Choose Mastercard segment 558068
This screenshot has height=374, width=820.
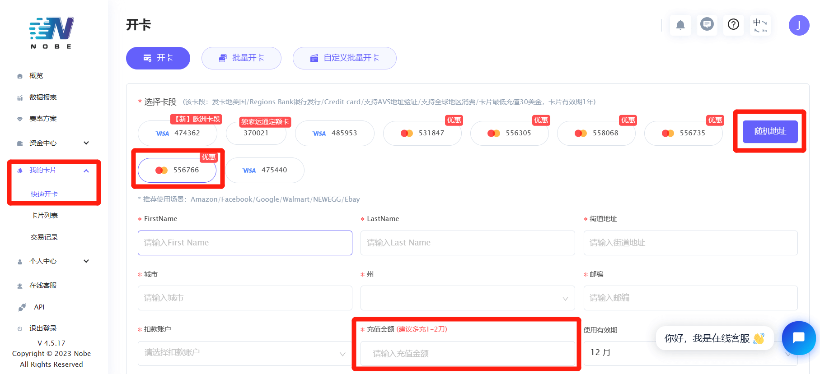(x=596, y=133)
